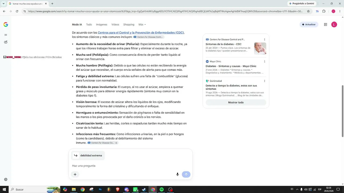Viewport: 344px width, 193px height.
Task: Reload the page with the refresh icon
Action: click(x=17, y=11)
